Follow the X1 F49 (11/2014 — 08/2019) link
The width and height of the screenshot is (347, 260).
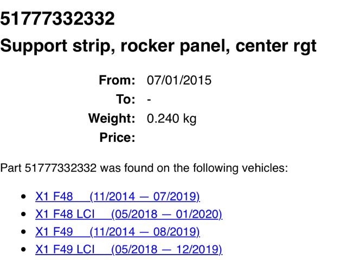117,232
